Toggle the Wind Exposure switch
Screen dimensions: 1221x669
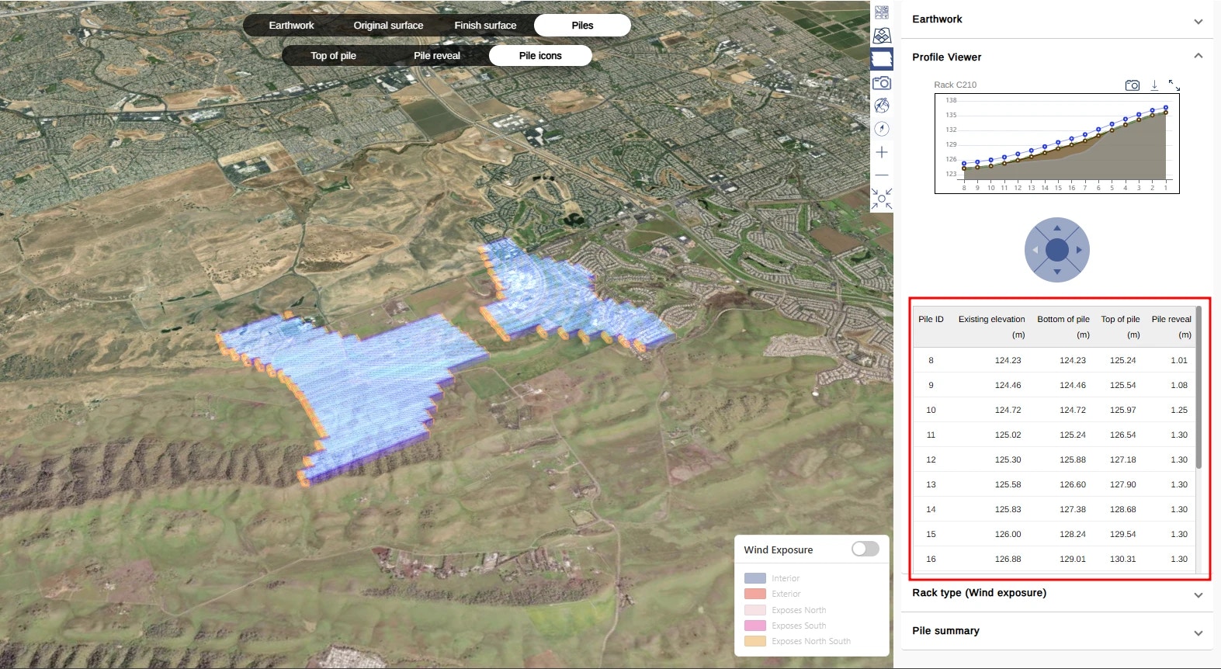[x=865, y=549]
